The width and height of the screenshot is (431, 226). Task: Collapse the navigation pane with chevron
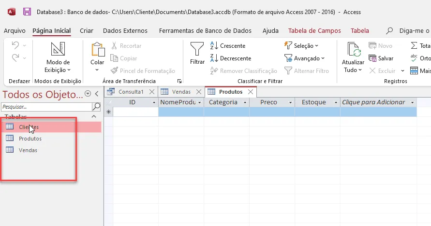[x=97, y=94]
